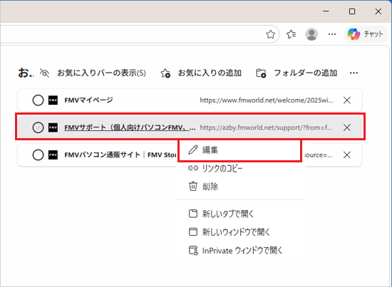Select the checkbox for FMVサポート row
392x287 pixels.
[38, 127]
